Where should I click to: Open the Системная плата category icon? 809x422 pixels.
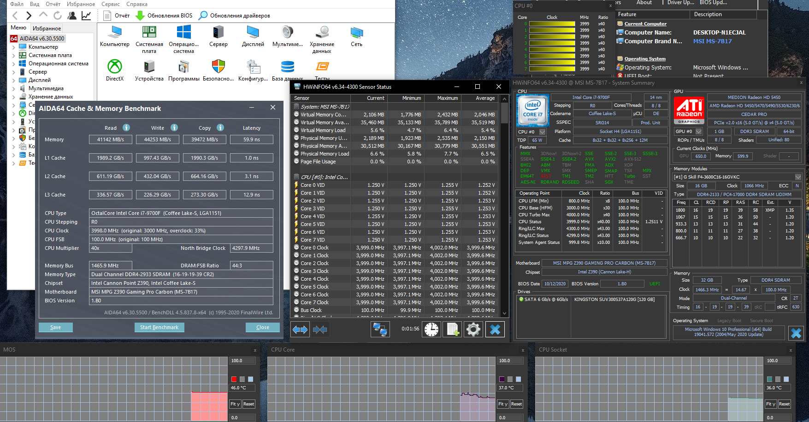tap(149, 32)
